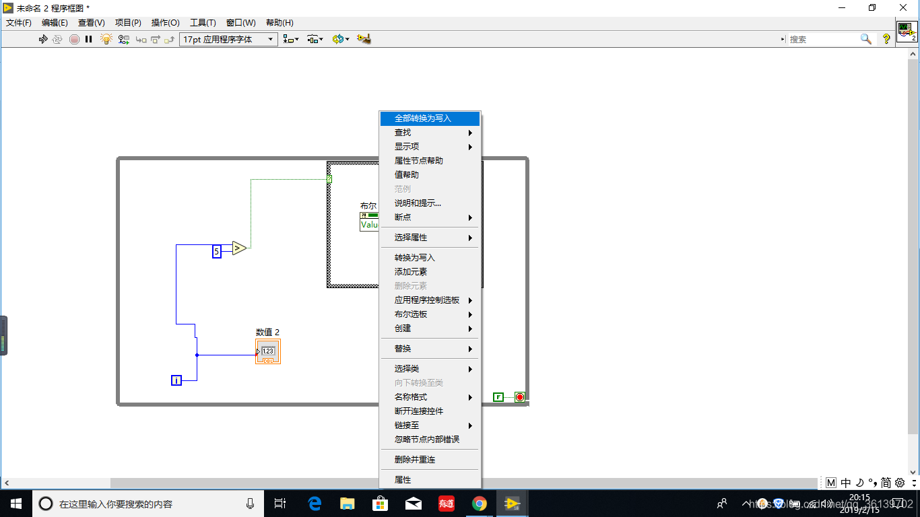Open File Explorer from taskbar
920x517 pixels.
point(348,504)
